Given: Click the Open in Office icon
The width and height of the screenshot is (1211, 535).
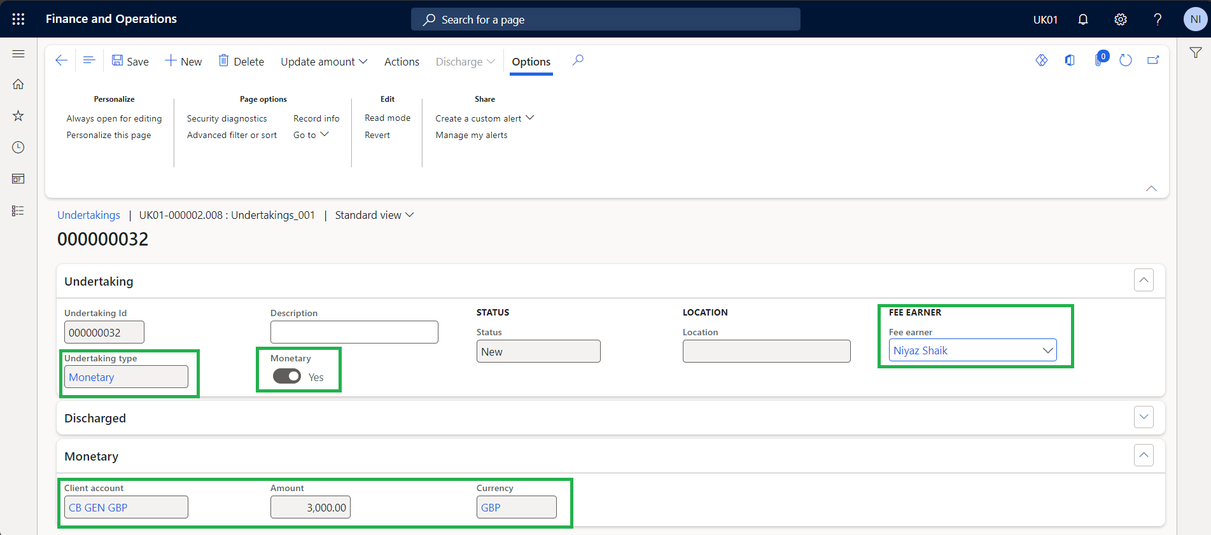Looking at the screenshot, I should pyautogui.click(x=1070, y=60).
